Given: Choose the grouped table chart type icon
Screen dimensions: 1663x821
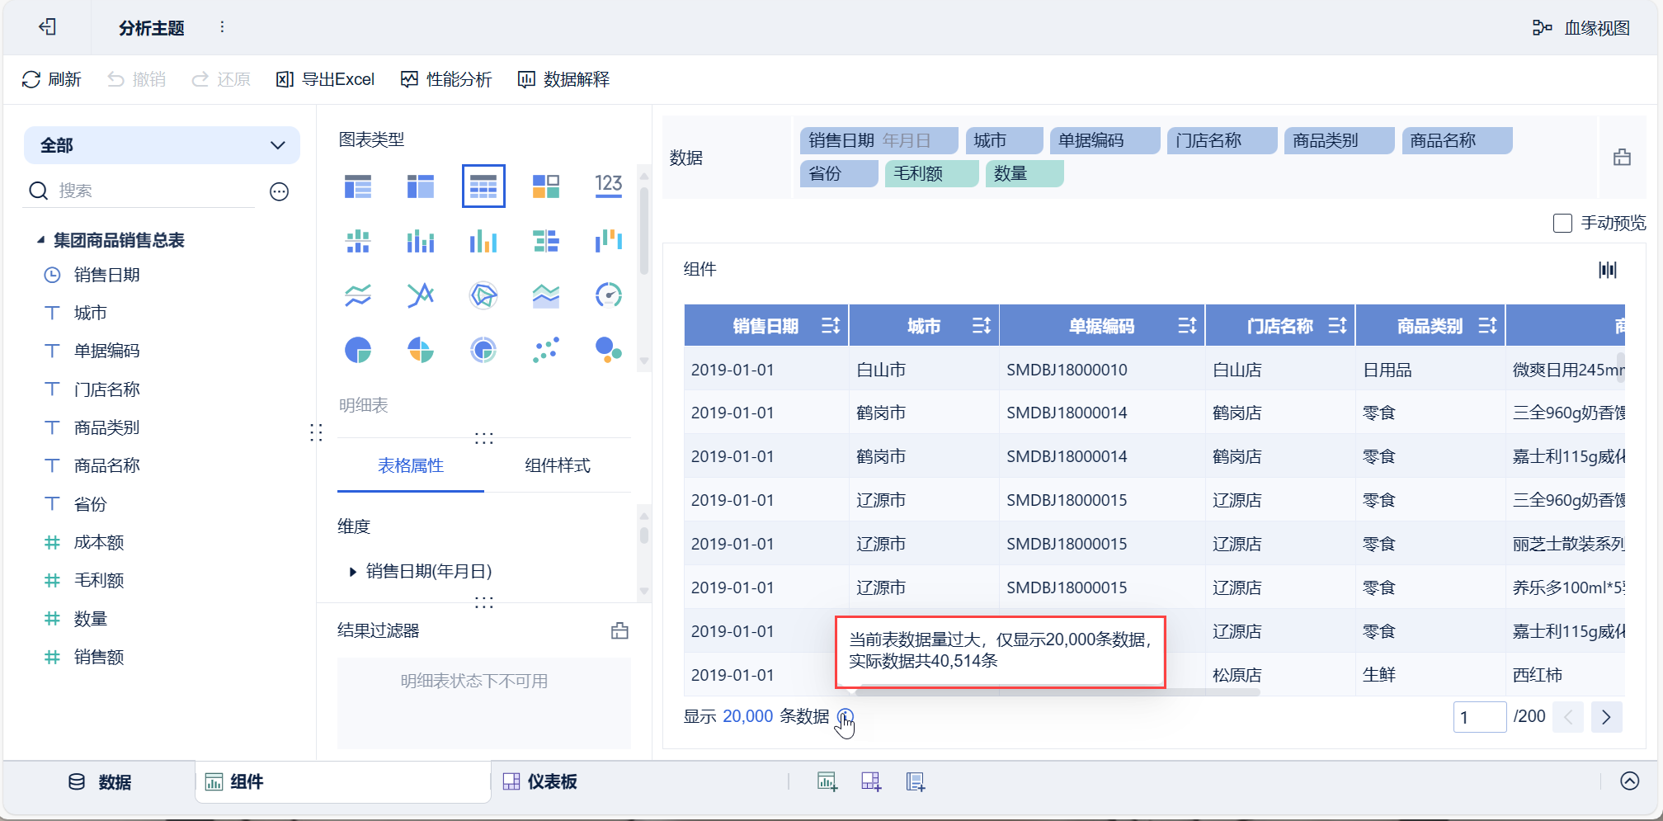Looking at the screenshot, I should point(358,186).
